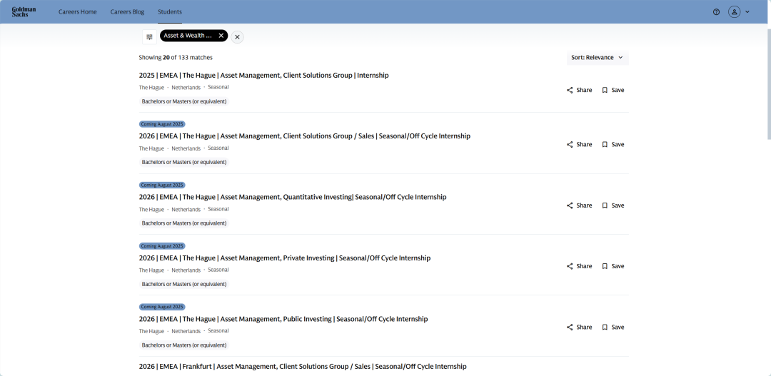Click Bachelors or Masters tag under Quantitative Investing
771x376 pixels.
click(184, 223)
